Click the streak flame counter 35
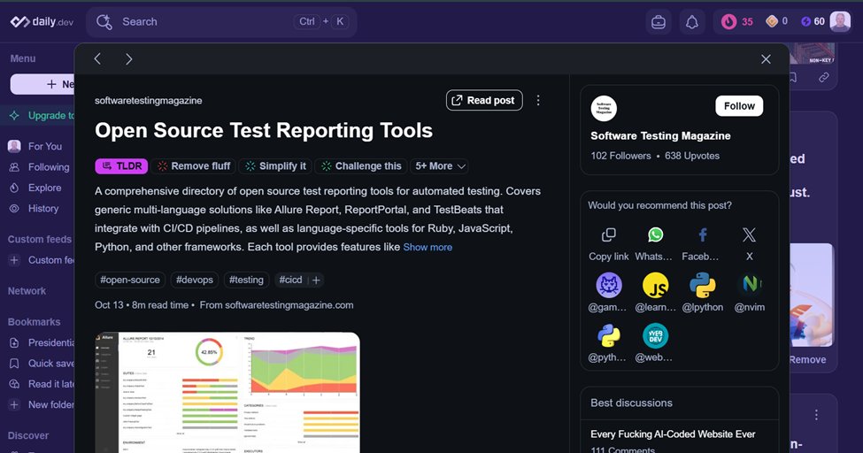The width and height of the screenshot is (863, 453). click(737, 21)
